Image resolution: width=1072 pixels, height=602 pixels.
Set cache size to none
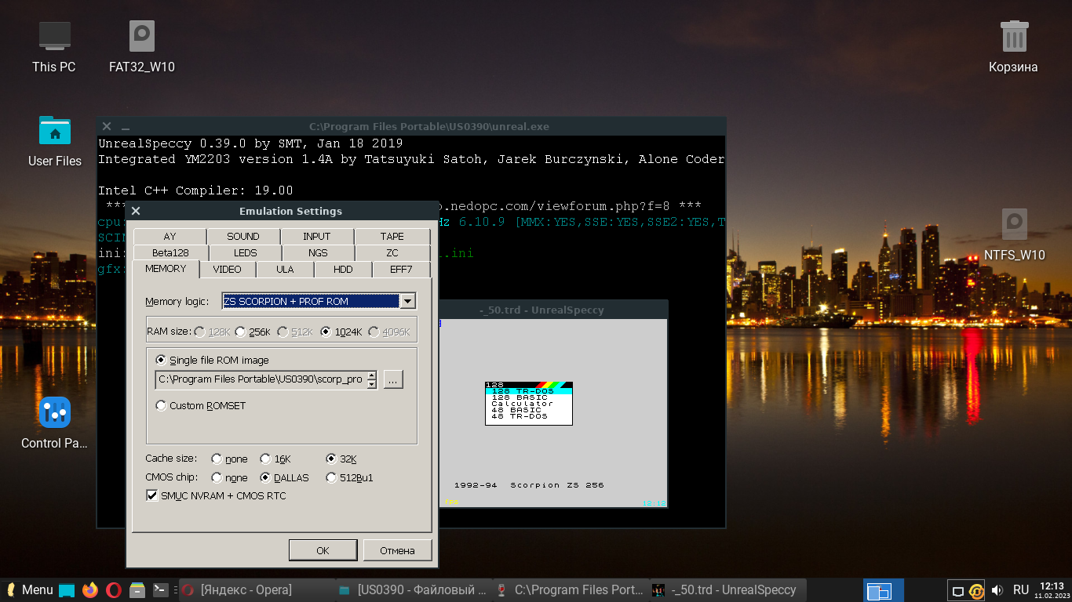[x=229, y=459]
